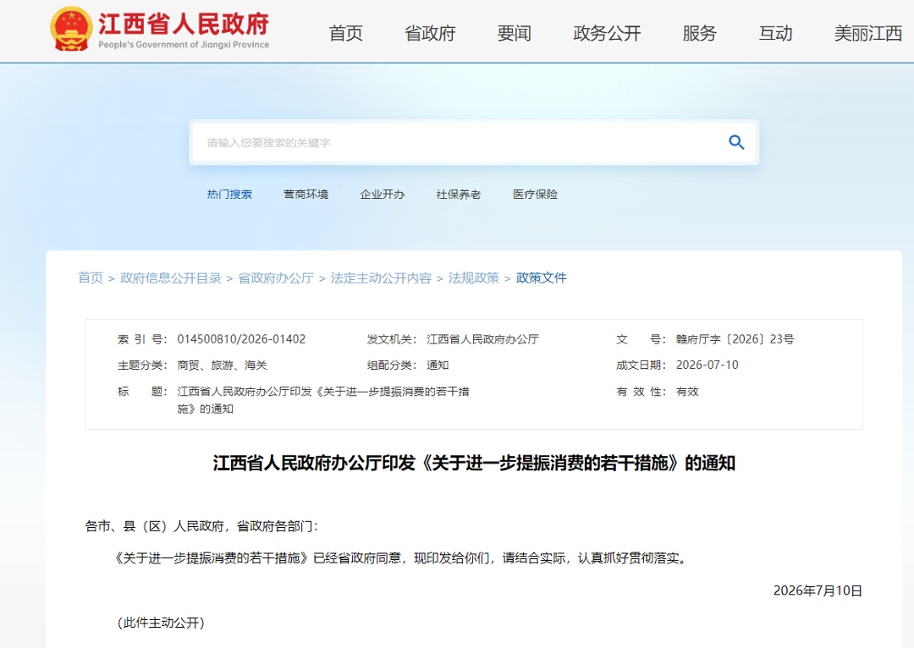
Task: Click the 索引号 field label
Action: tap(142, 339)
